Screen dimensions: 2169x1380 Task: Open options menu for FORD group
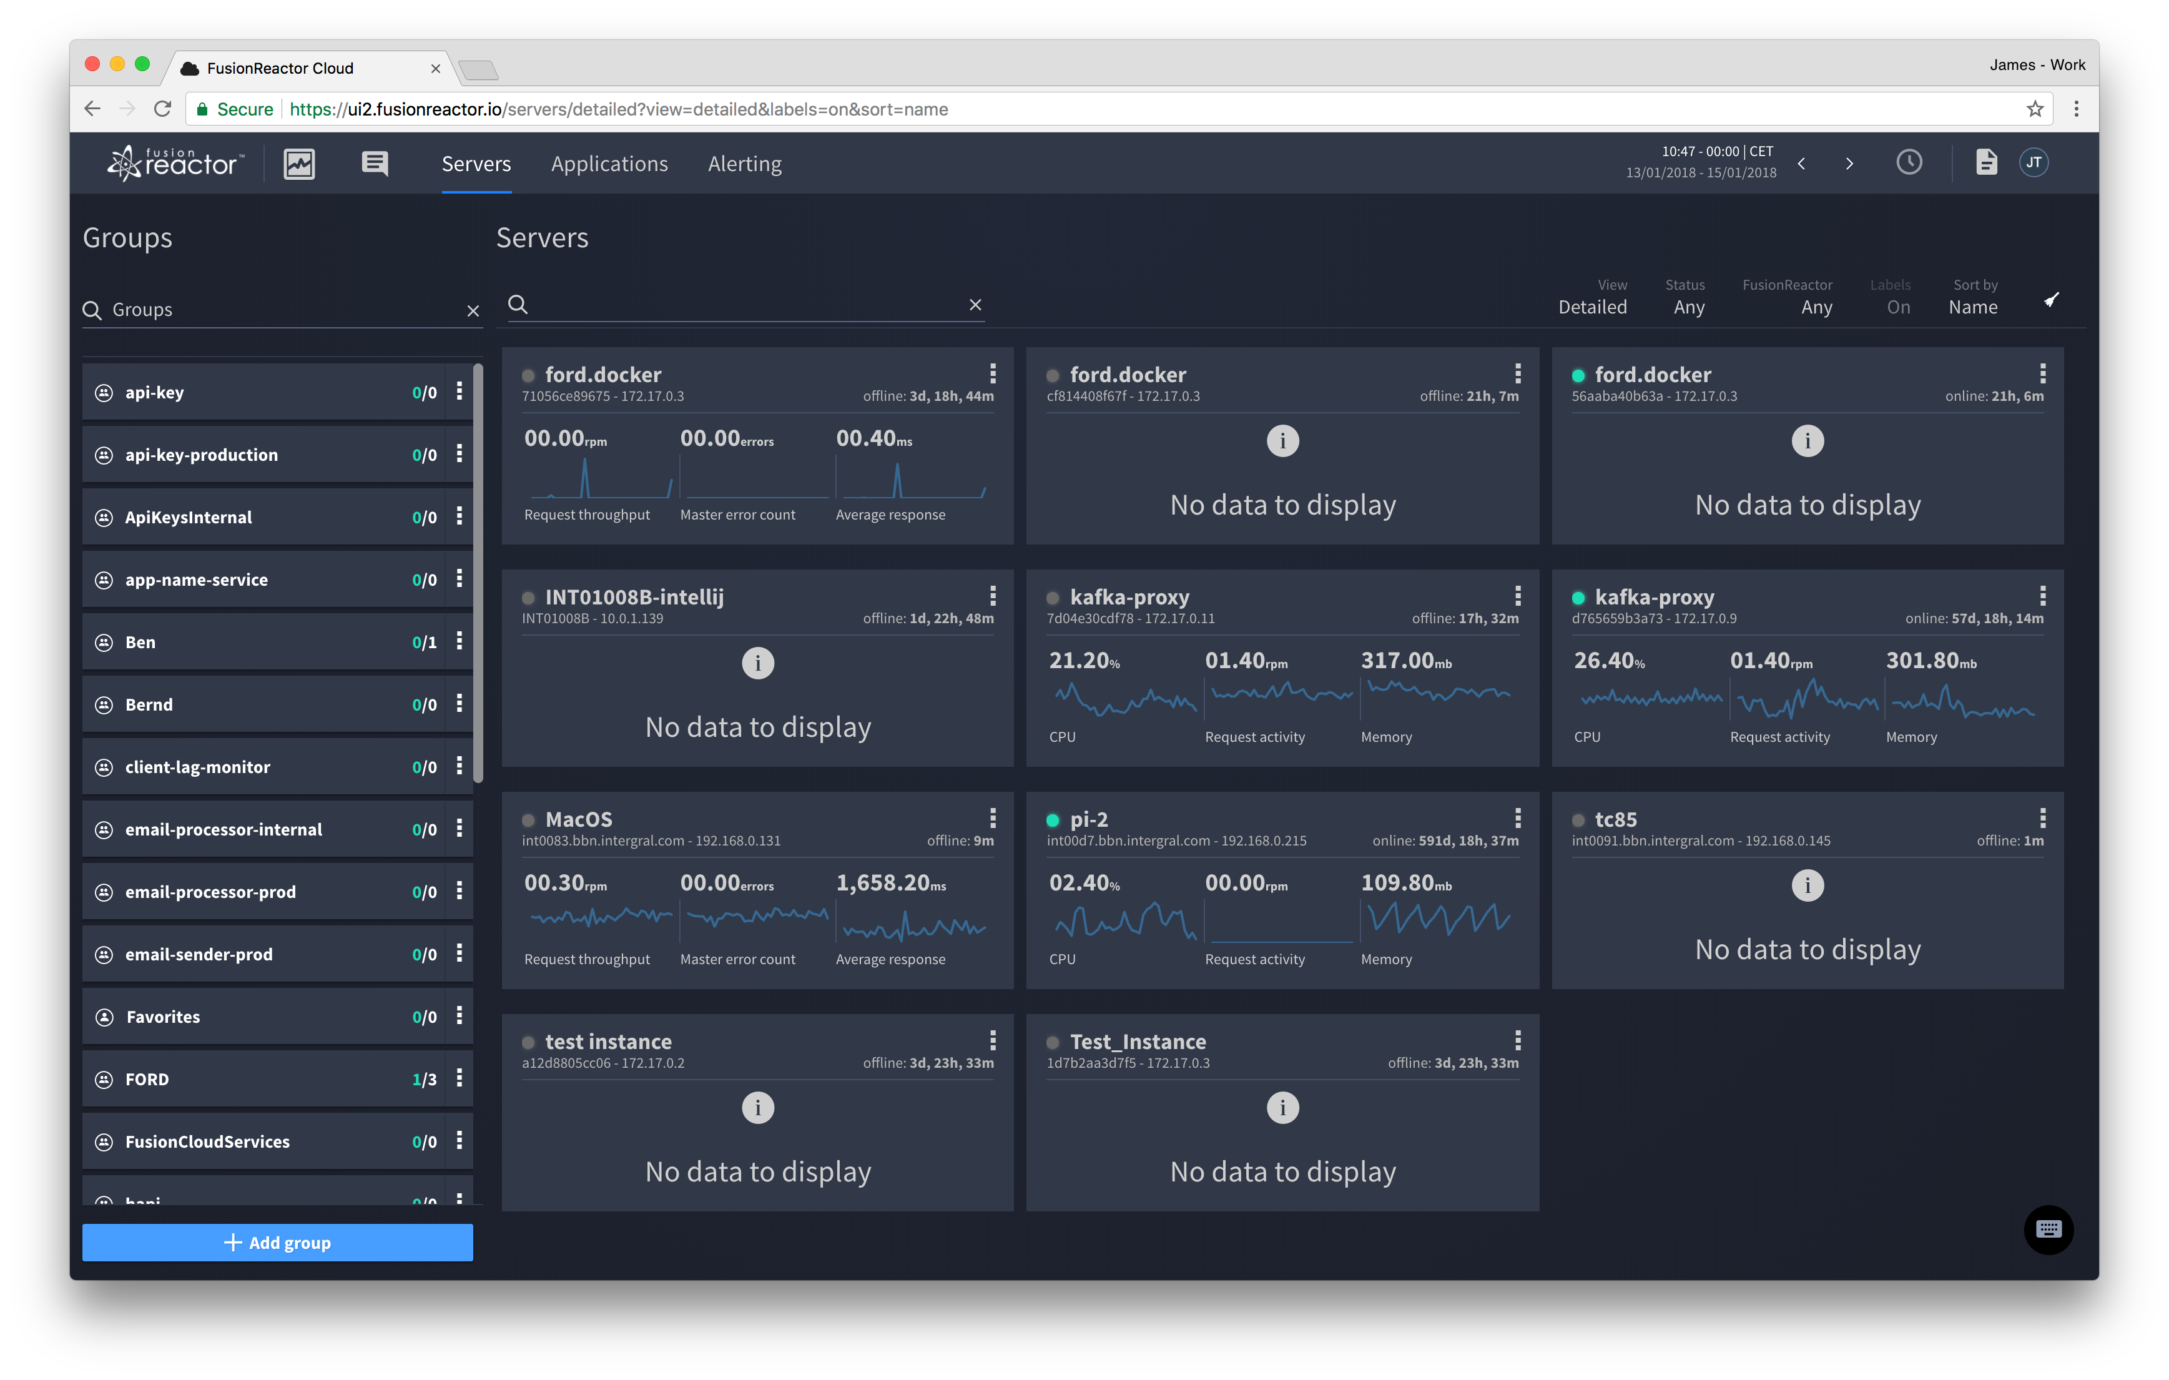click(460, 1077)
